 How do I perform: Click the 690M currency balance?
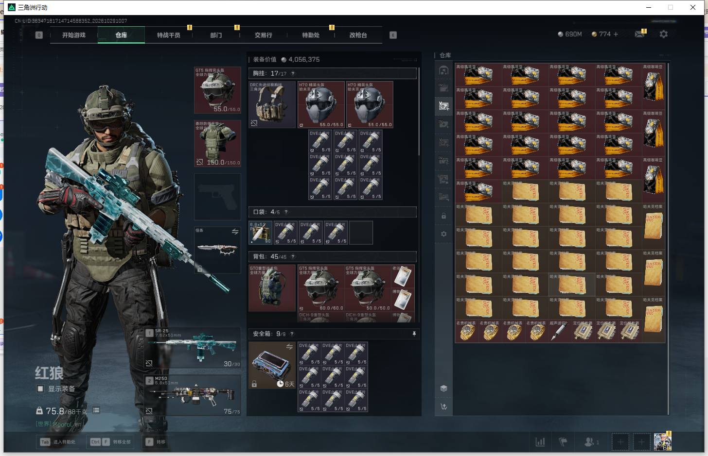point(570,34)
